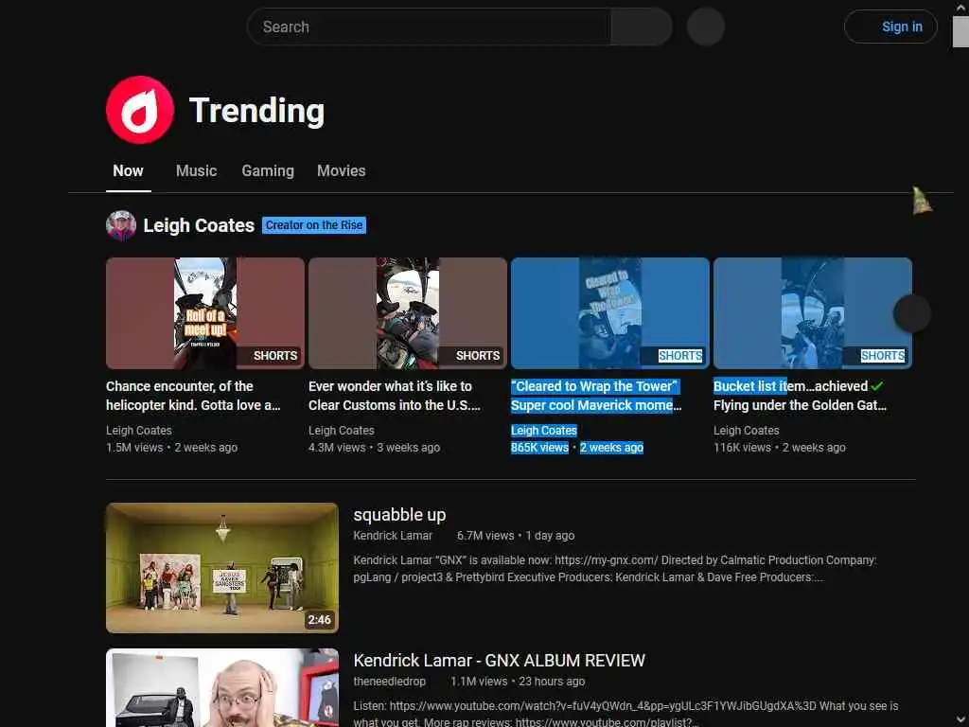Click the round voice search button
The height and width of the screenshot is (727, 969).
pyautogui.click(x=706, y=27)
